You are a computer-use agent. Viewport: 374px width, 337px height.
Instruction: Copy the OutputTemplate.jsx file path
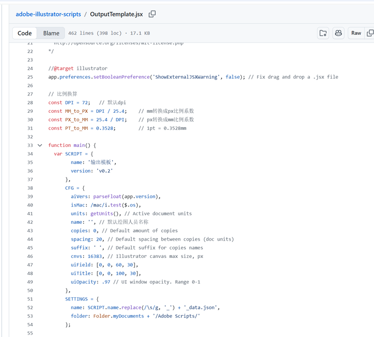coord(152,14)
